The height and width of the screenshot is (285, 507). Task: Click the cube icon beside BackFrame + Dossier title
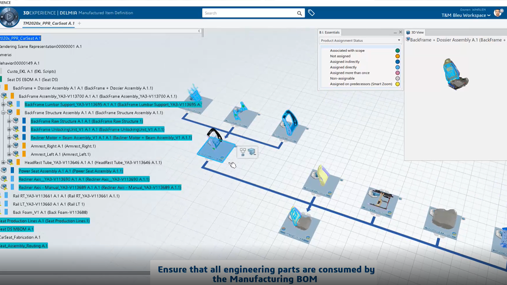coord(408,40)
